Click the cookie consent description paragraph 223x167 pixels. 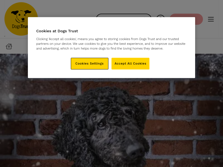[111, 44]
